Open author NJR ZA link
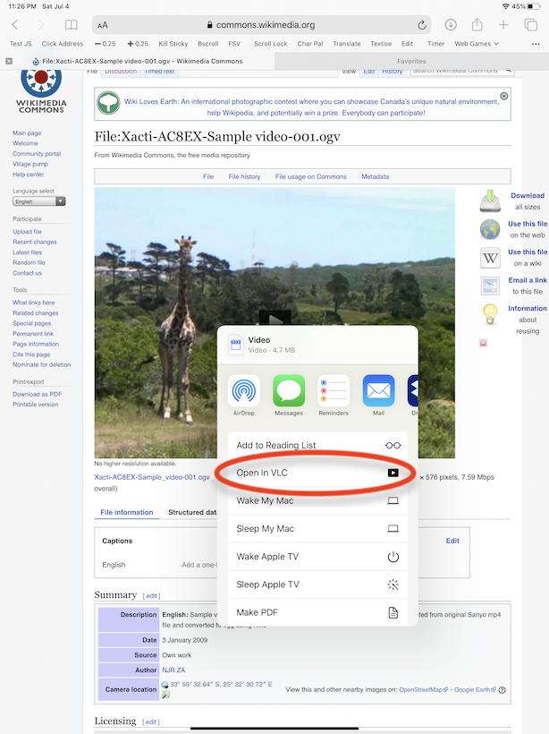 173,670
